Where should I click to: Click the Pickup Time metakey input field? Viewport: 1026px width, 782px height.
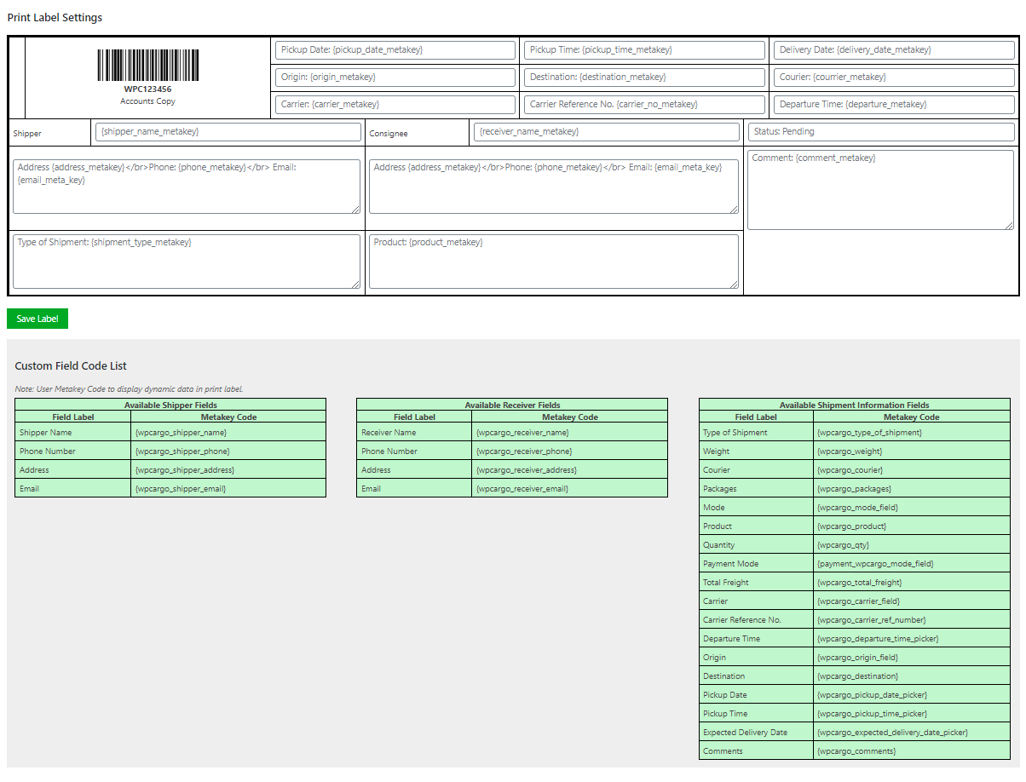(644, 50)
